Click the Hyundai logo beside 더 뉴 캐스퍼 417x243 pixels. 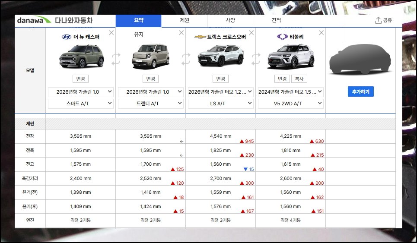pos(67,37)
